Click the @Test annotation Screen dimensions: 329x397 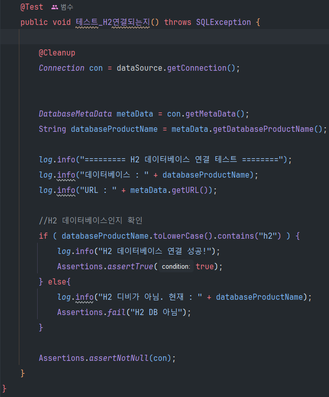tap(32, 8)
